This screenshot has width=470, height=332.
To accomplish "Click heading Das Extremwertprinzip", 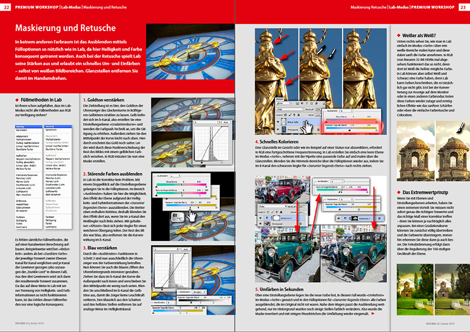I will click(425, 192).
